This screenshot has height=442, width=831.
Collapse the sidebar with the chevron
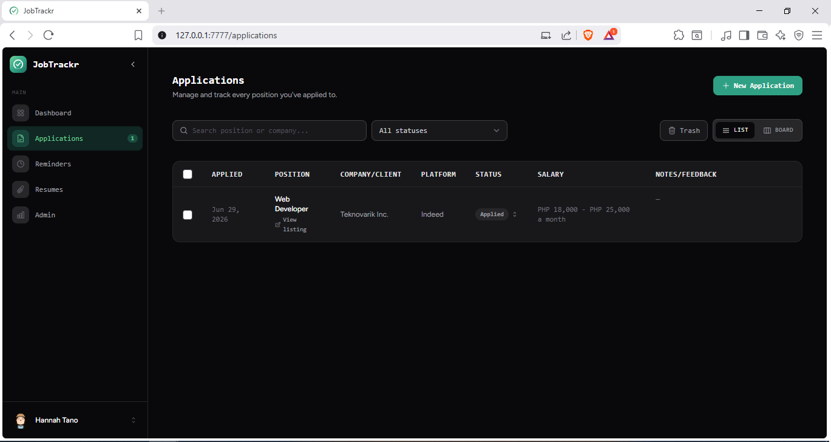(x=133, y=64)
